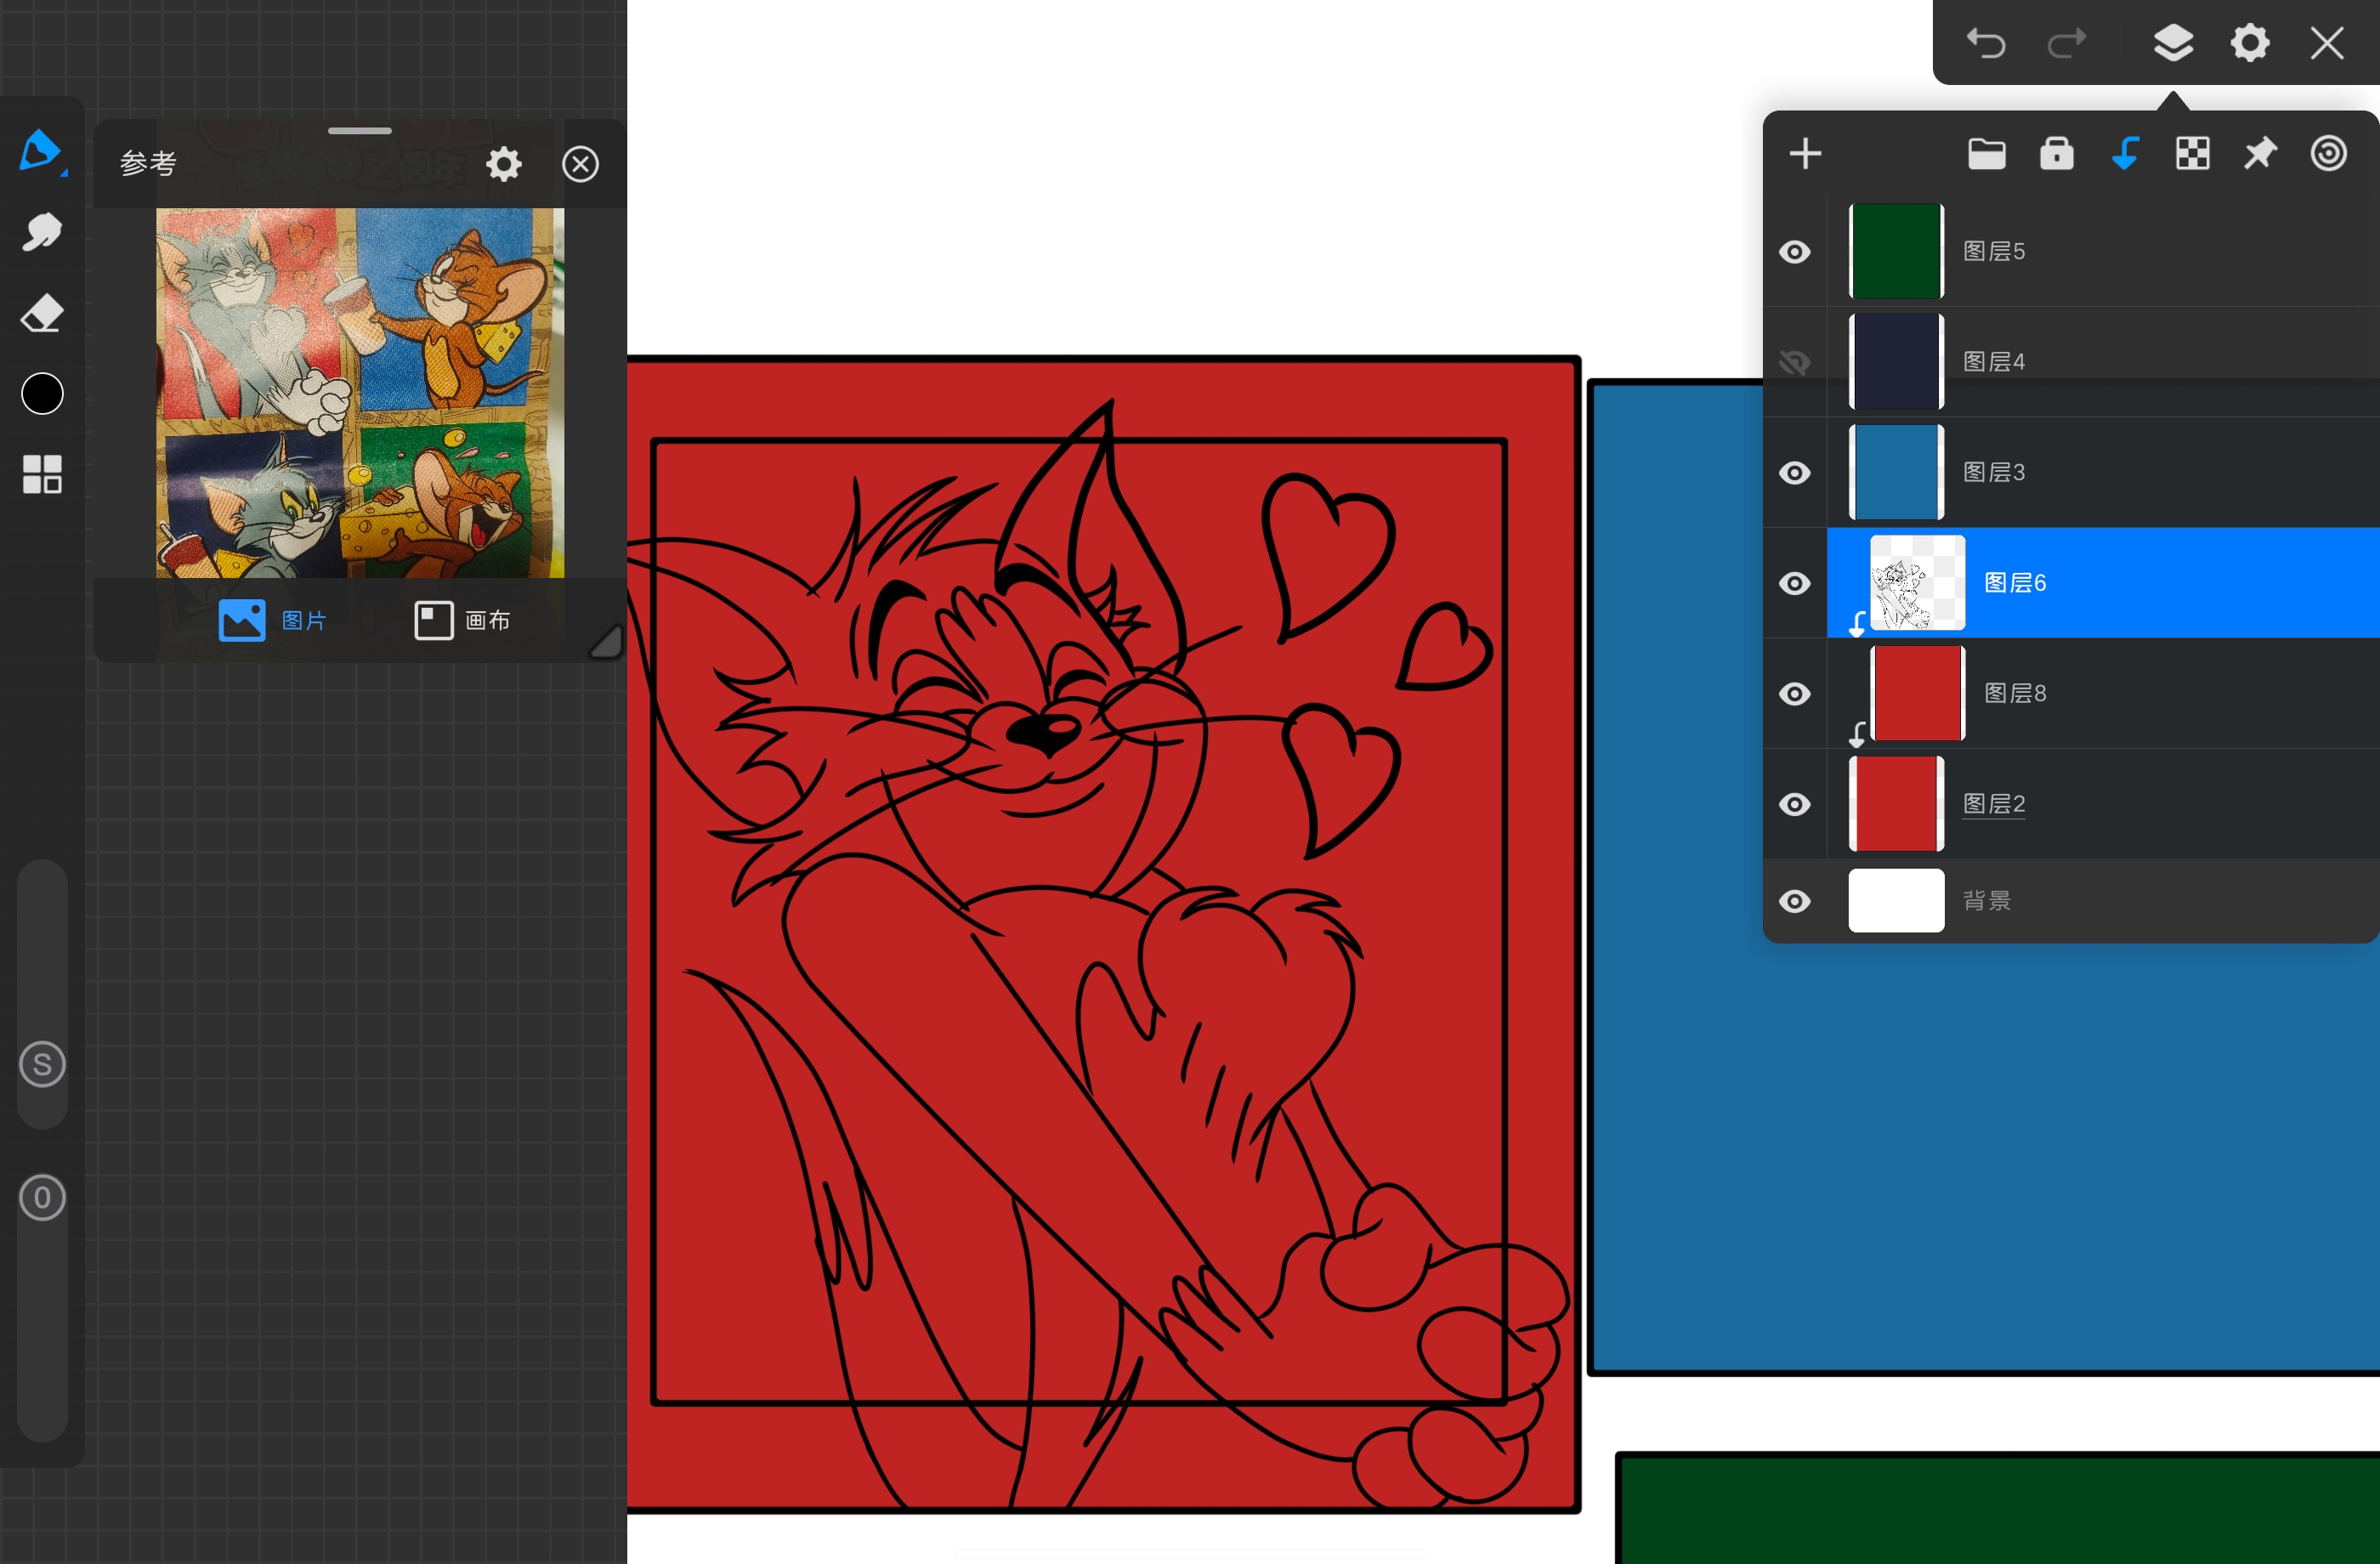The image size is (2380, 1564).
Task: Add a new layer with plus icon
Action: 1805,154
